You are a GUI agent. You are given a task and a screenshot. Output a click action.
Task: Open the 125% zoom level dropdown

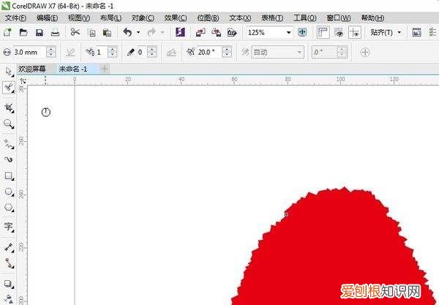coord(288,33)
